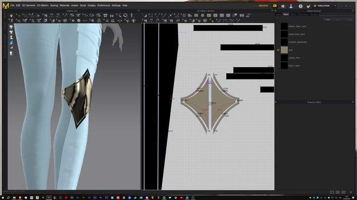Screen dimensions: 357x200
Task: Click the triple vertical bars icon in 2D toolbar
Action: 242,16
